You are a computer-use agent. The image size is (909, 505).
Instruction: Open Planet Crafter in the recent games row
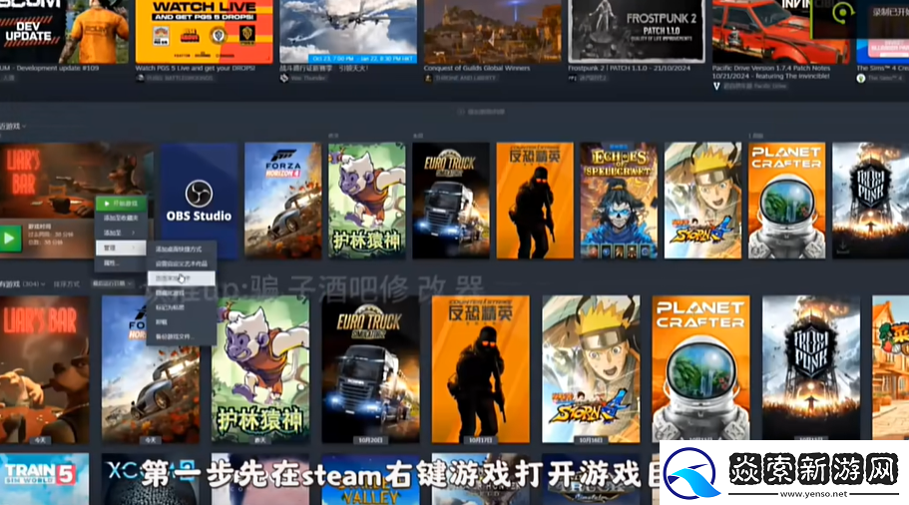pos(786,200)
